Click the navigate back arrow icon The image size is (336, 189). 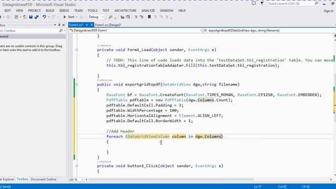point(1,17)
